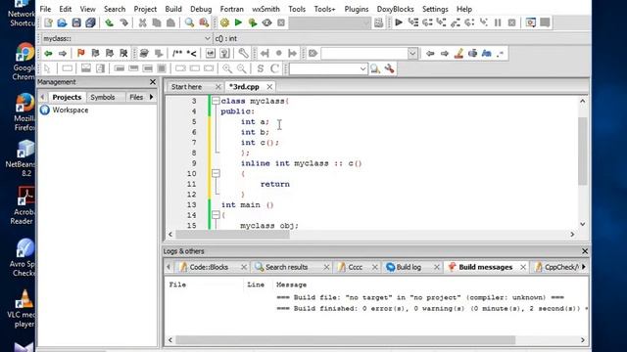Switch to the Build log tab

tap(409, 267)
